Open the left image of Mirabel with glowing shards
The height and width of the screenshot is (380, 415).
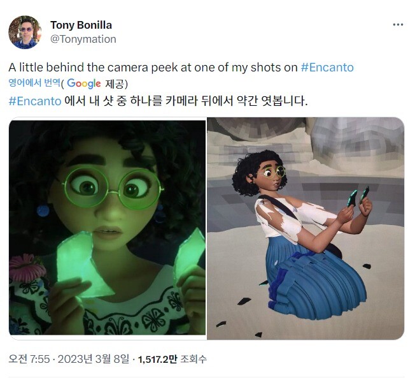(x=107, y=228)
